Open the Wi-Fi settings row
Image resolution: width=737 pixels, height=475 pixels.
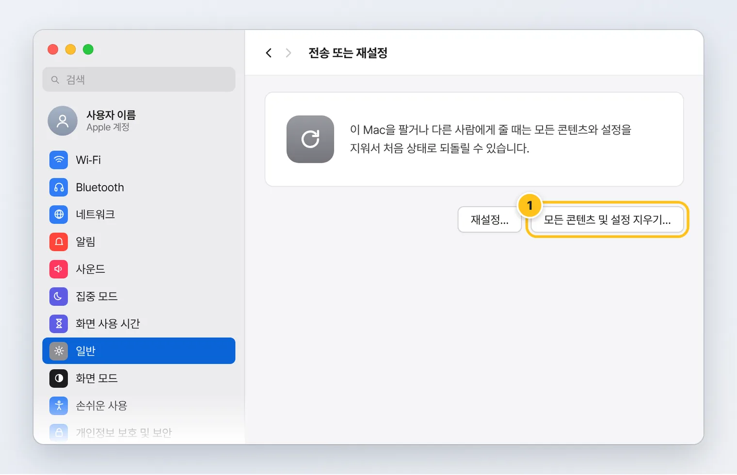point(139,160)
